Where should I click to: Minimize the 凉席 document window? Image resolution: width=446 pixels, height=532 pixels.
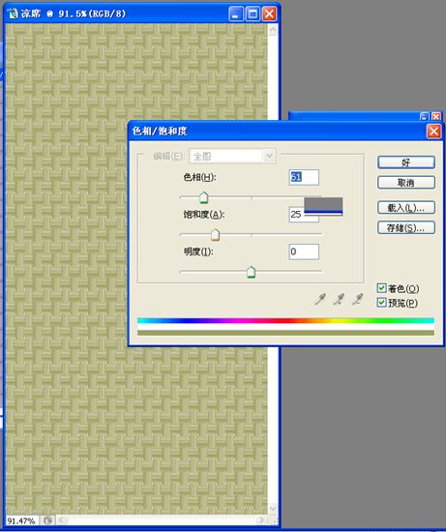(x=236, y=14)
